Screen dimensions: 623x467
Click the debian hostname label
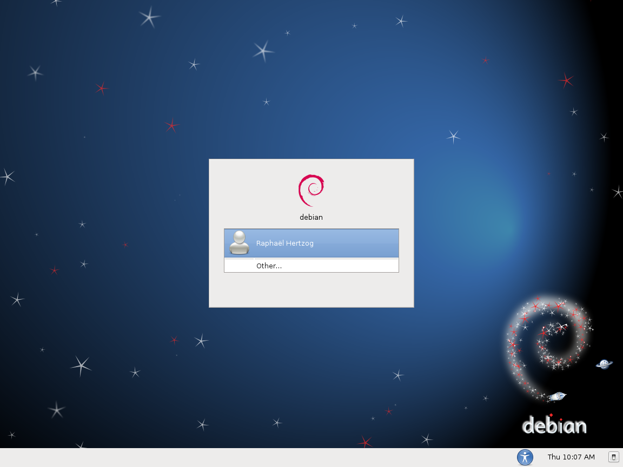pyautogui.click(x=311, y=217)
